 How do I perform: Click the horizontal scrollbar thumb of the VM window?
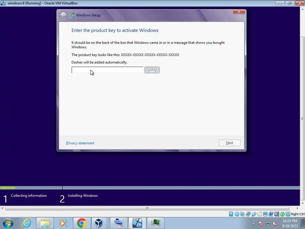point(147,208)
